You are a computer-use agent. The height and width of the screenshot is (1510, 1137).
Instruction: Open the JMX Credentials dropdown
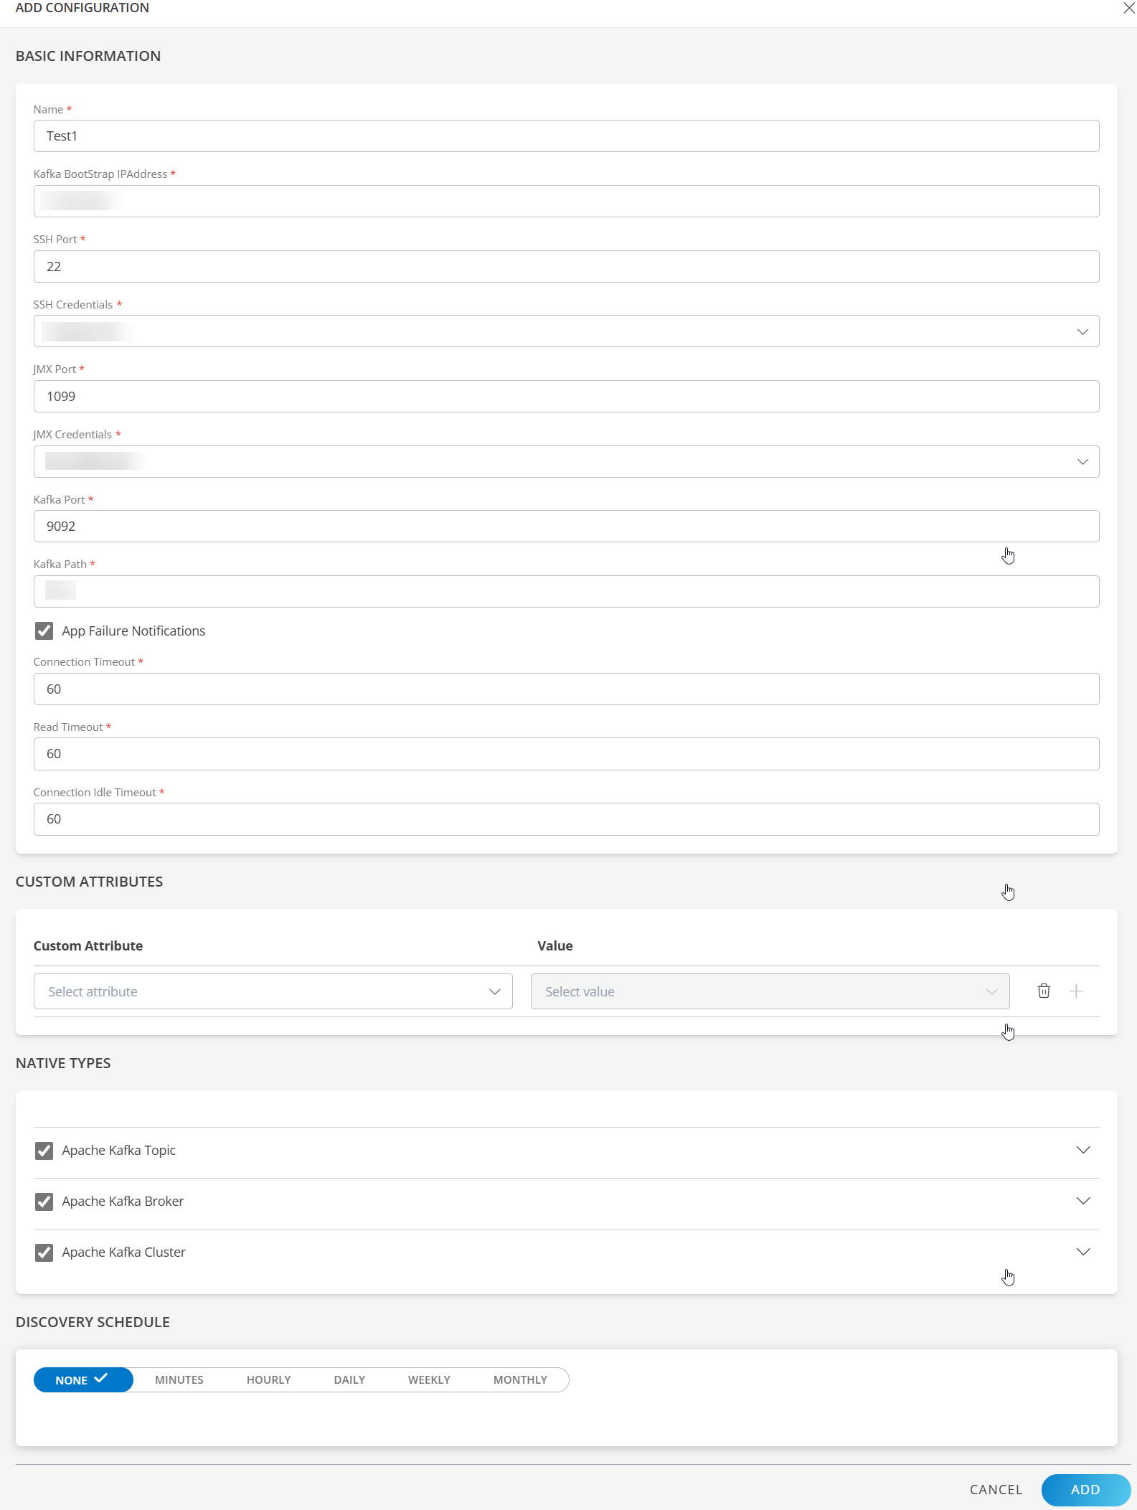(x=565, y=461)
